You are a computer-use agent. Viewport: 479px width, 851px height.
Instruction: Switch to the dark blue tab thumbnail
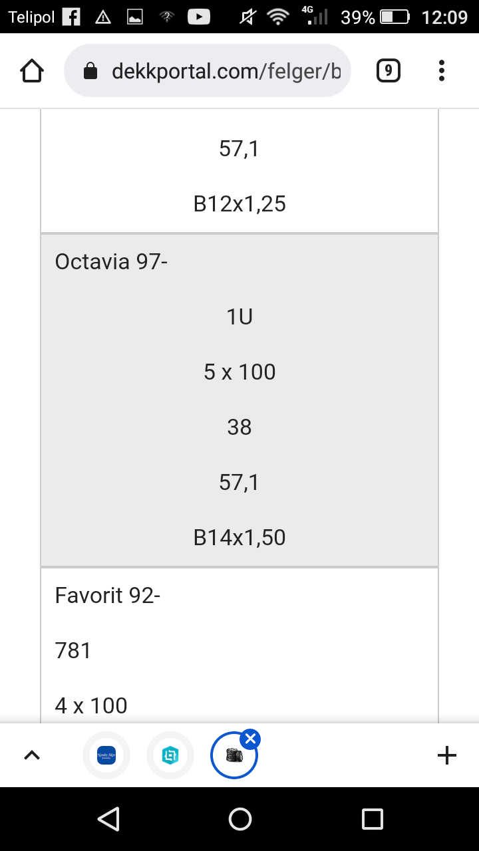coord(106,755)
